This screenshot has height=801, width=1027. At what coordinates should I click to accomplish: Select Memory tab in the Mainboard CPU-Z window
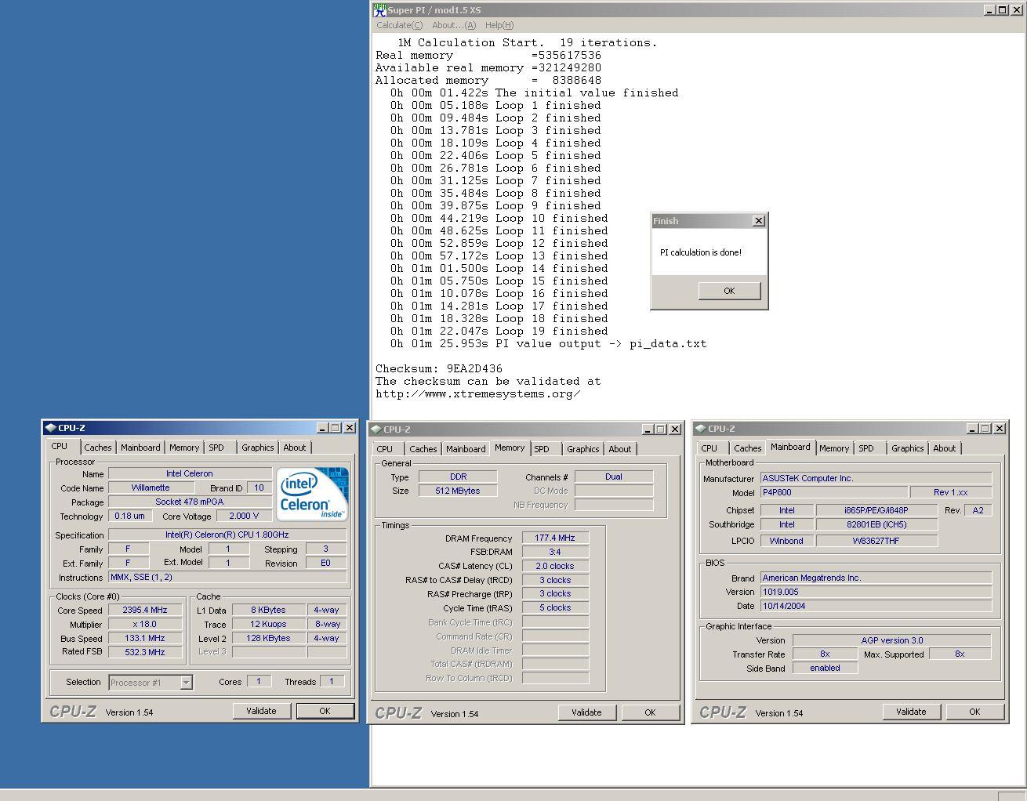tap(834, 448)
